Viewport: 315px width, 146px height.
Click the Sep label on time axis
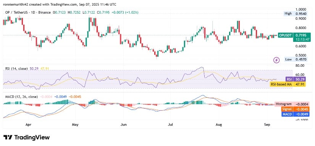tap(267, 125)
